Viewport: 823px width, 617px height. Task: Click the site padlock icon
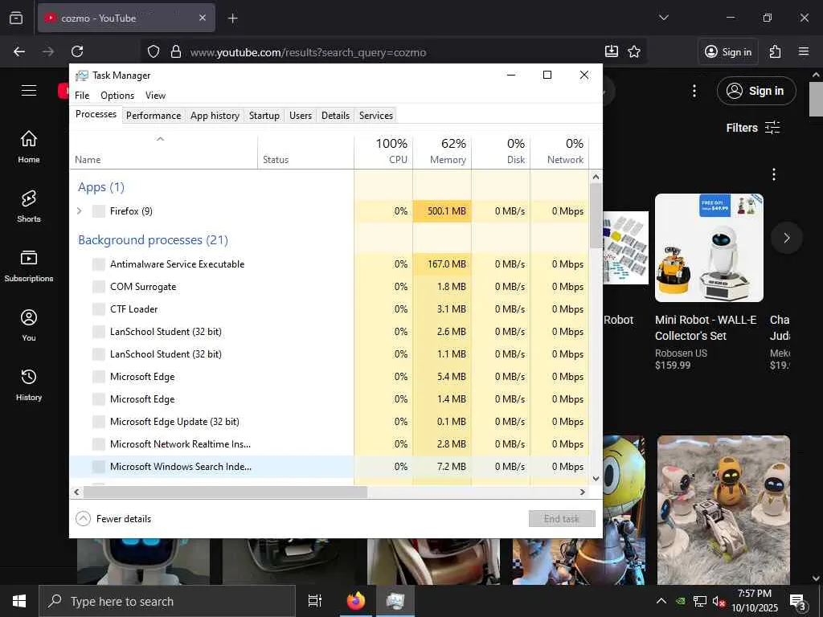[x=176, y=51]
